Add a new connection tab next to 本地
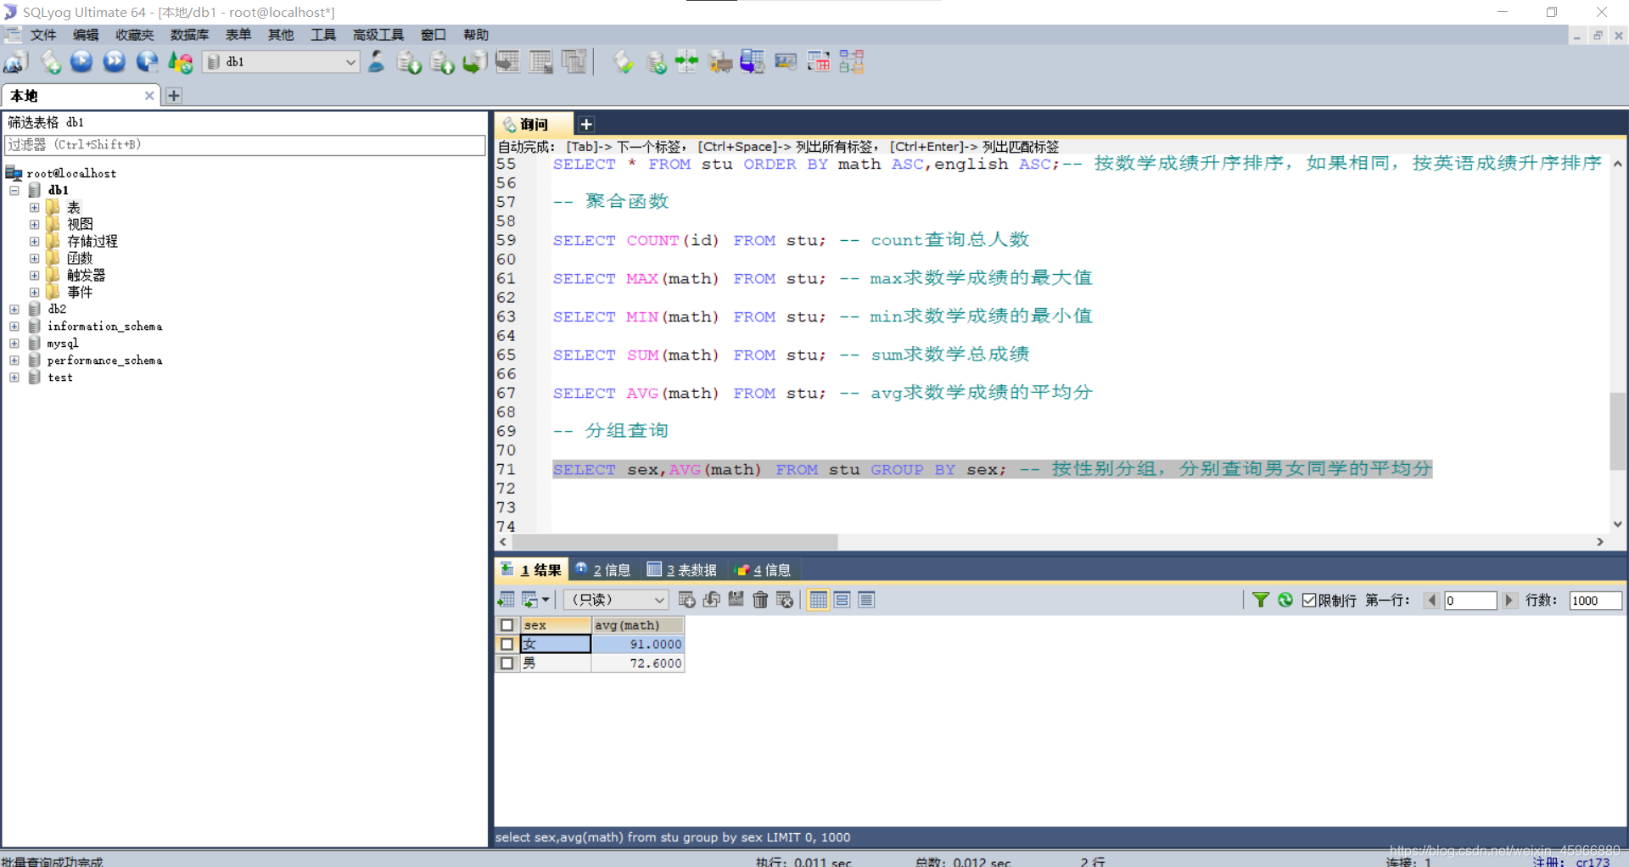Screen dimensions: 1629x867 point(174,96)
